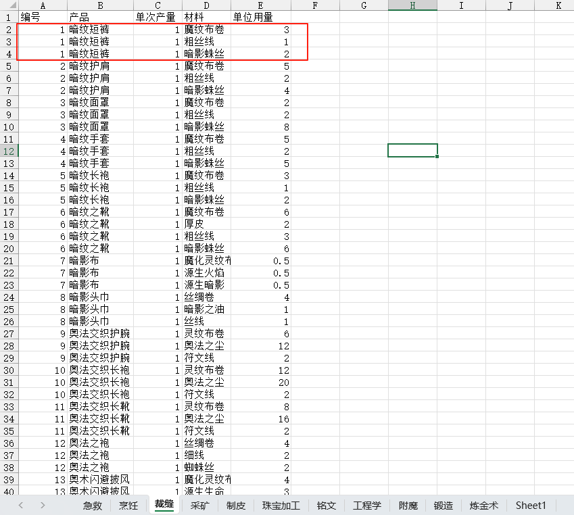
Task: Select the 暗纹护肩 cell in row 5
Action: (100, 66)
